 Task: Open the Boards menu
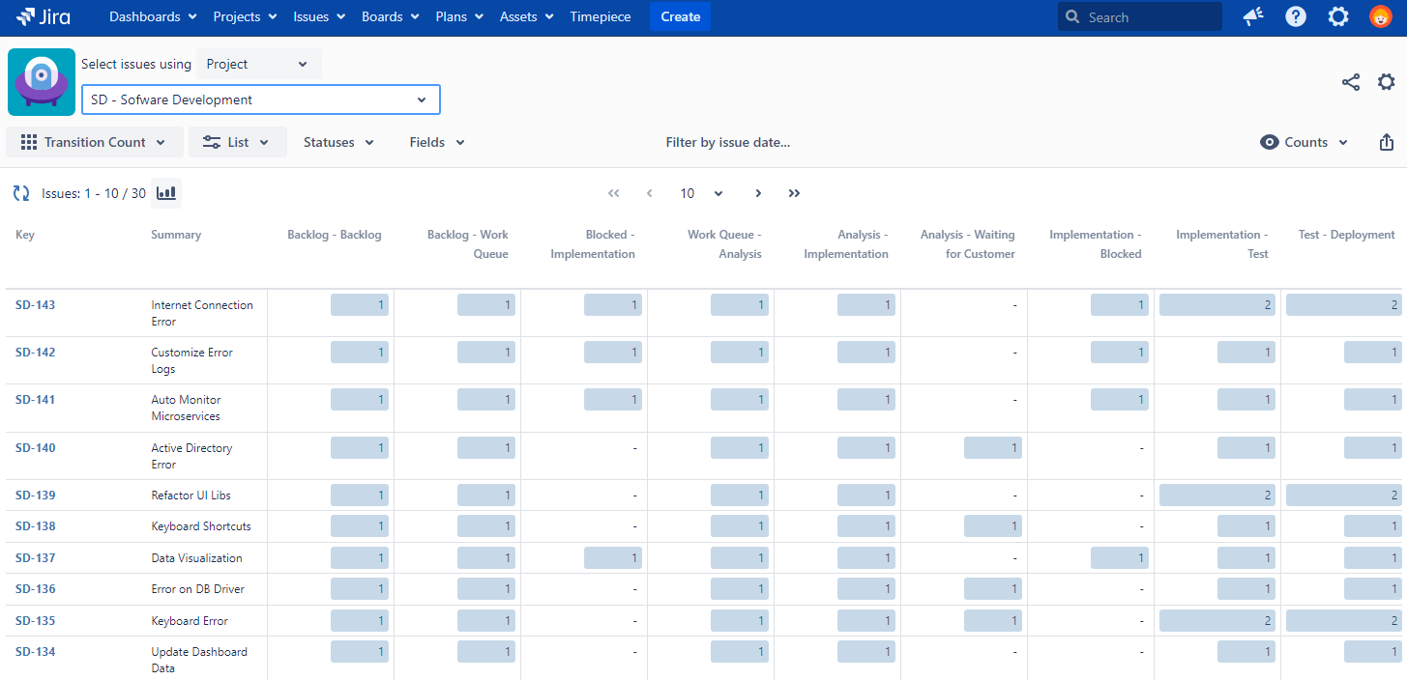390,16
